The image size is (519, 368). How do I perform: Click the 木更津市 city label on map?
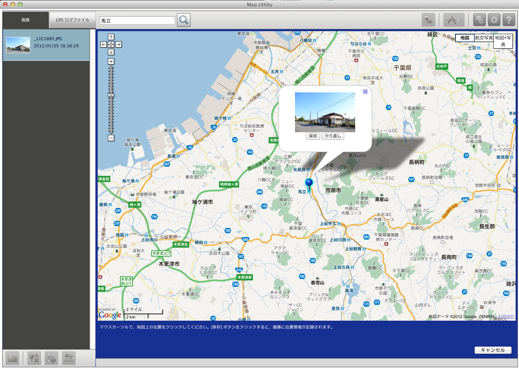pos(169,264)
